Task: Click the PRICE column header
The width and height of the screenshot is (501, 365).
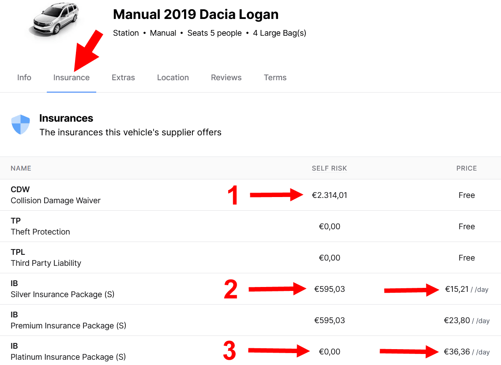Action: click(467, 168)
